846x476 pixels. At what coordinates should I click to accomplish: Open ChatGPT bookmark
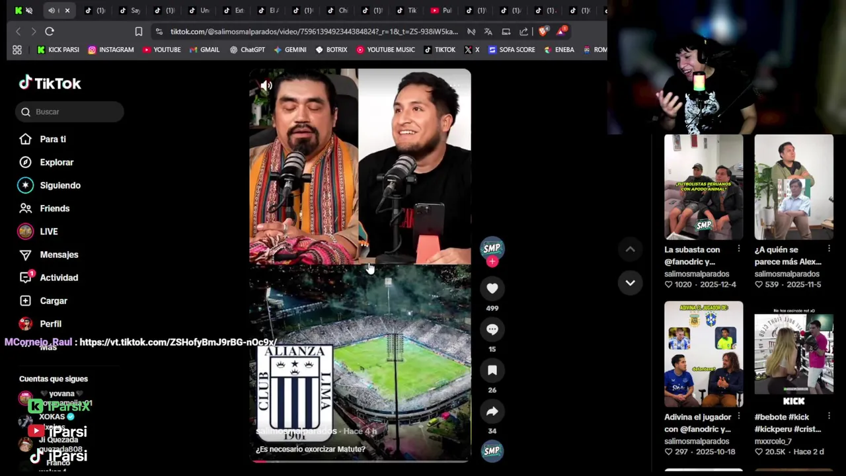click(x=247, y=50)
